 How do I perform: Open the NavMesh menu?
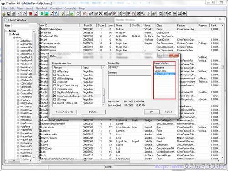tap(41, 8)
